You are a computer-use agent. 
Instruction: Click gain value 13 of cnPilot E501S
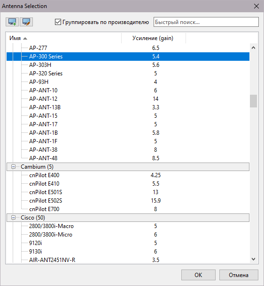click(x=155, y=192)
